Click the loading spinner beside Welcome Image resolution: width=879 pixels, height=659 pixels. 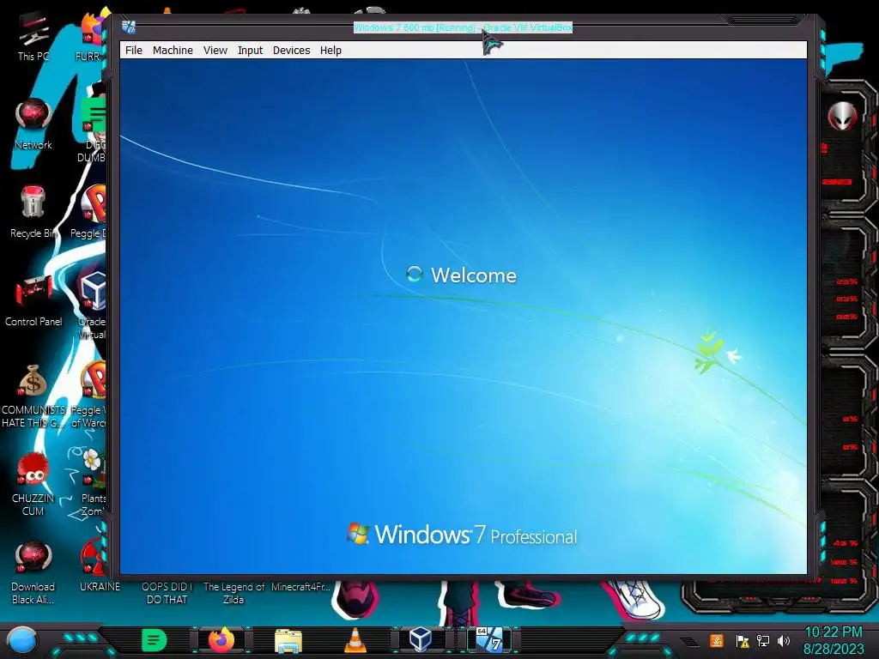pyautogui.click(x=415, y=274)
